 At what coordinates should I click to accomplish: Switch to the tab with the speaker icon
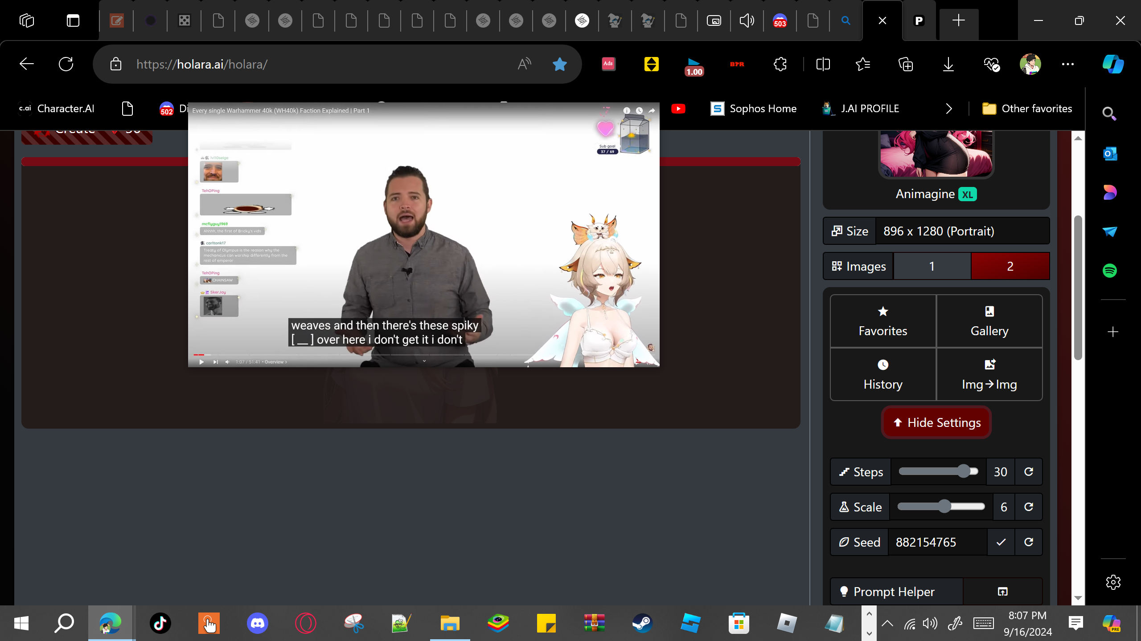pos(747,20)
